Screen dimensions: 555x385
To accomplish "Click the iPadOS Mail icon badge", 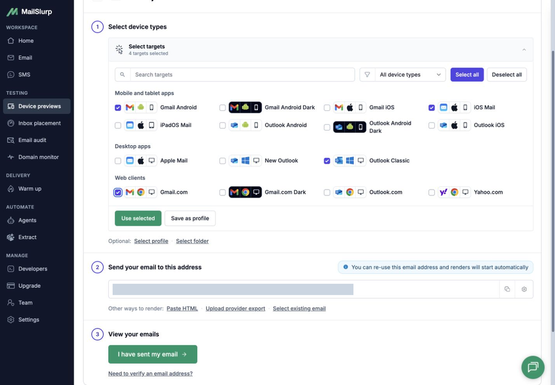I will (140, 125).
